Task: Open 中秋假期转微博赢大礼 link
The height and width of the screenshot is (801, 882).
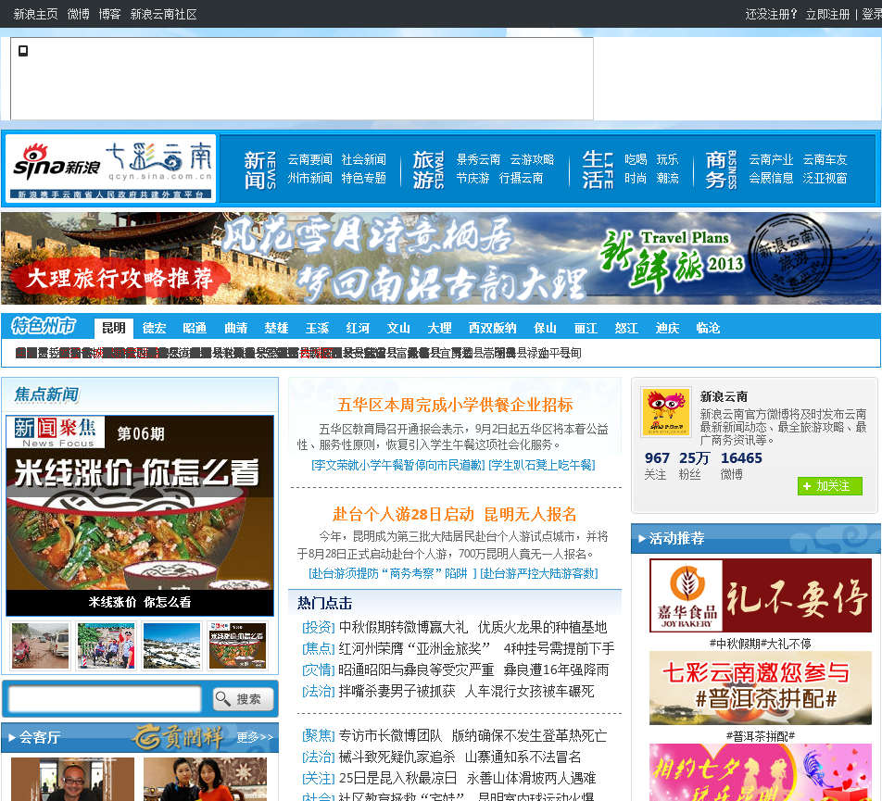Action: (403, 627)
